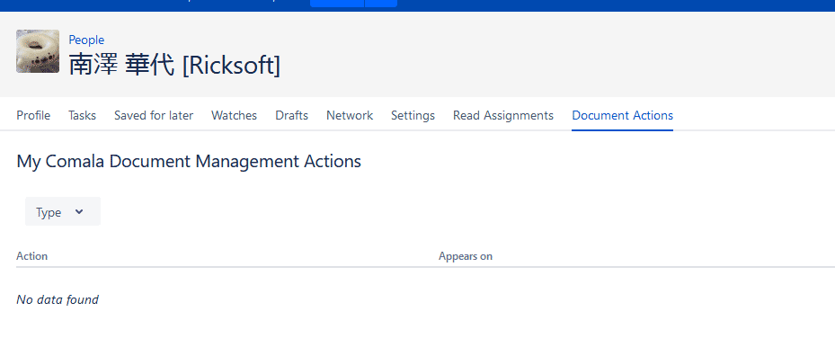Click the No data found message

[58, 299]
